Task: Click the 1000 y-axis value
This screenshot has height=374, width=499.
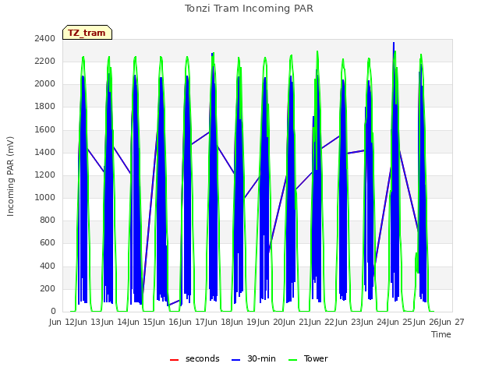Action: [x=45, y=197]
